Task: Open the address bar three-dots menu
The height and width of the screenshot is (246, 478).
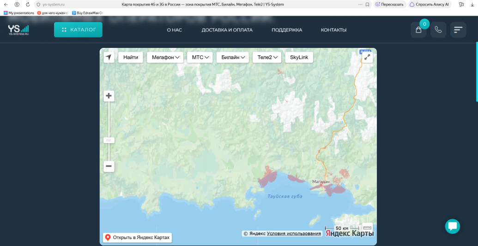Action: [360, 5]
